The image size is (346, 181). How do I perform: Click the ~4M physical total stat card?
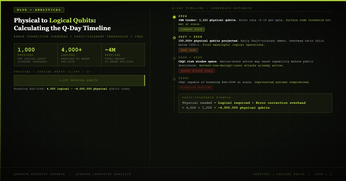[123, 55]
